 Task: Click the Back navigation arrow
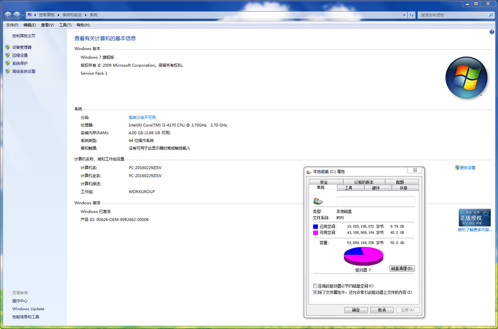coord(8,15)
